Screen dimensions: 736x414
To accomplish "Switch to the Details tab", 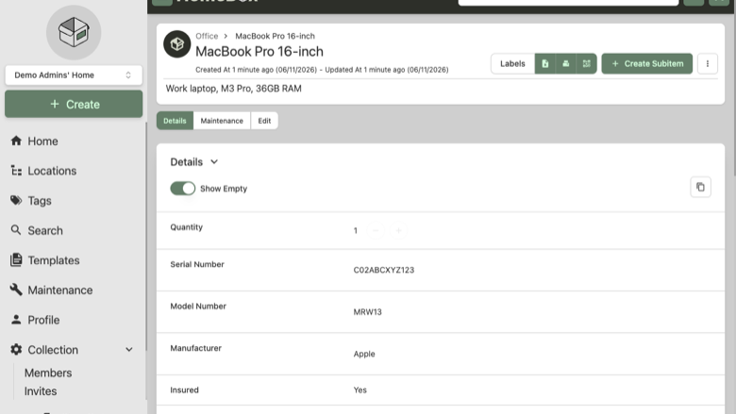I will pyautogui.click(x=175, y=121).
